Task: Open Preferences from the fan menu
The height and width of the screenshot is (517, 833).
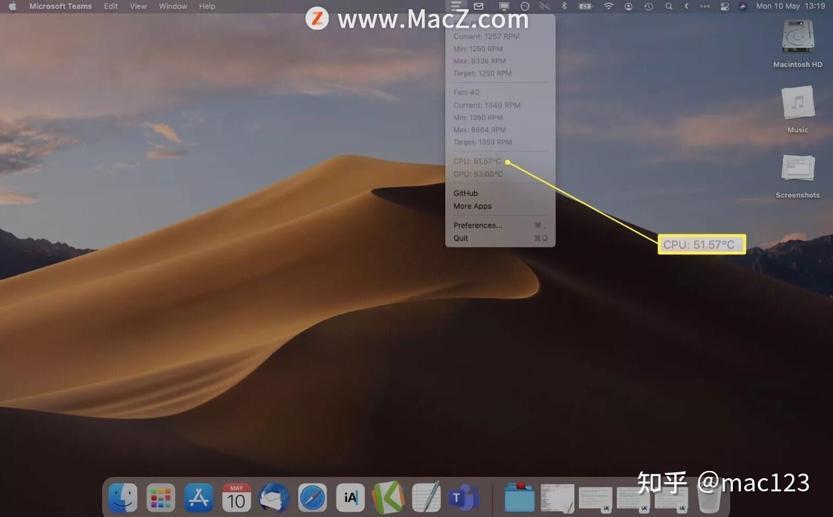Action: tap(477, 225)
